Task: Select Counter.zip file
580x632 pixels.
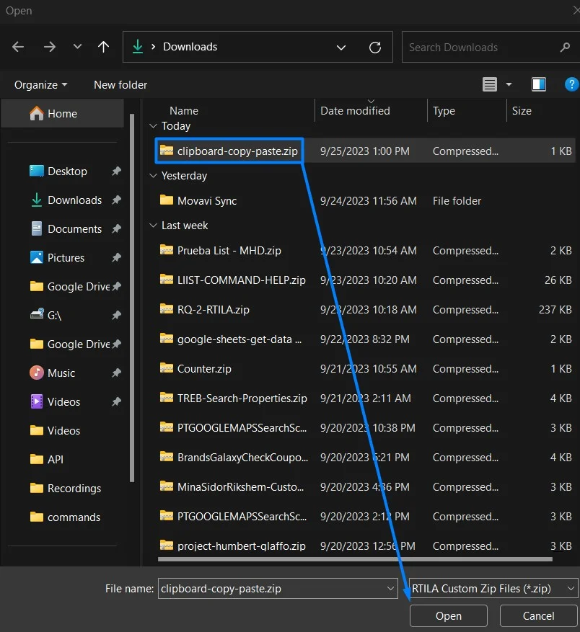Action: click(x=204, y=369)
